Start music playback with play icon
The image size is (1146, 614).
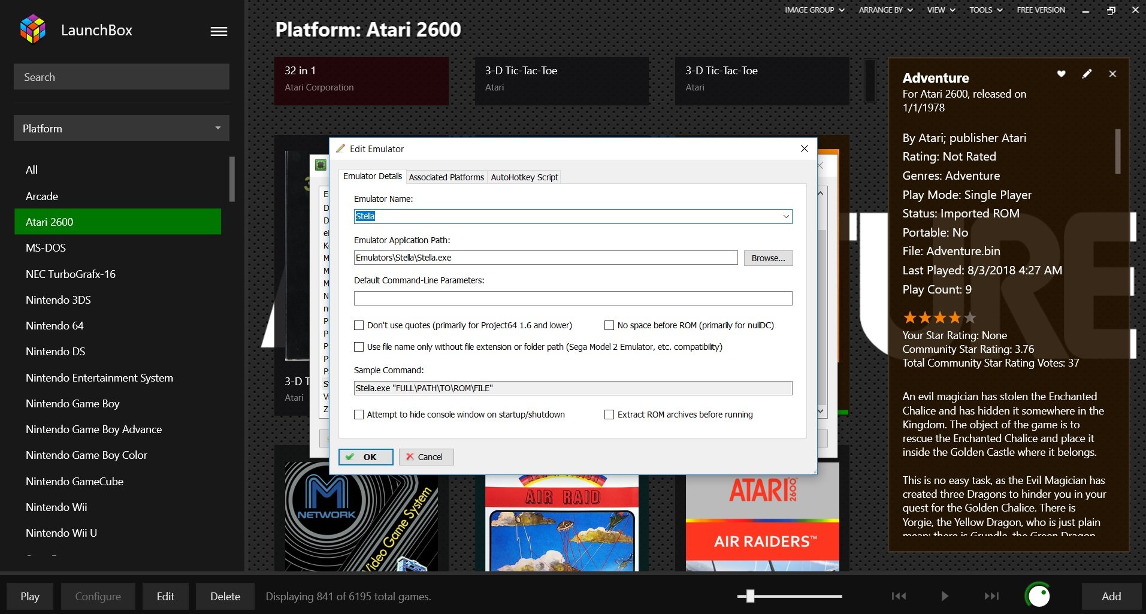[x=945, y=596]
